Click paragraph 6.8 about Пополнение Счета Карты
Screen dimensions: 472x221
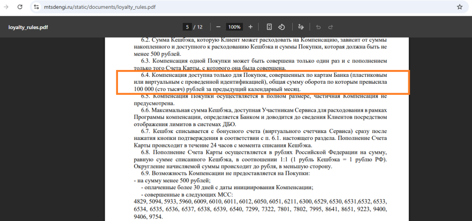(260, 159)
